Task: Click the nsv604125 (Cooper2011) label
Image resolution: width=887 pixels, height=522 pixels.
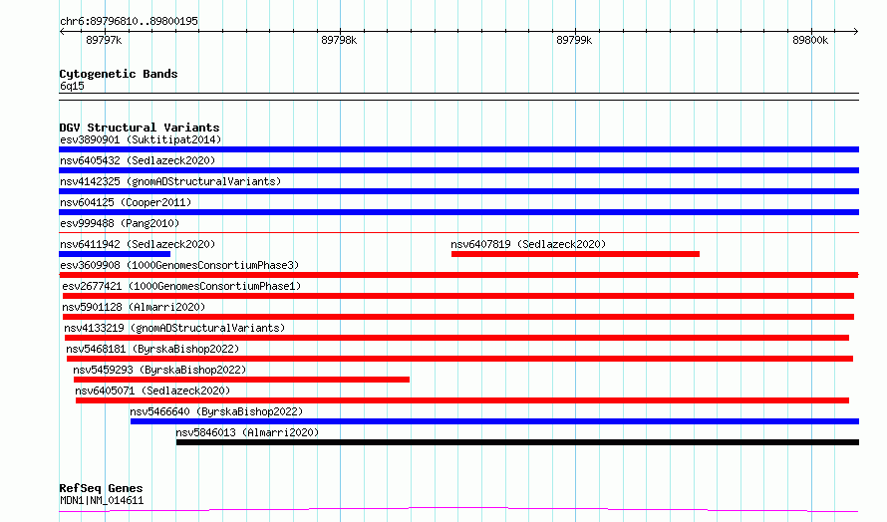Action: coord(126,202)
